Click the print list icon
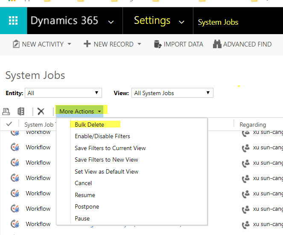 click(6, 111)
